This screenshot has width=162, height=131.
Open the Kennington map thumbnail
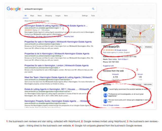tap(140, 34)
